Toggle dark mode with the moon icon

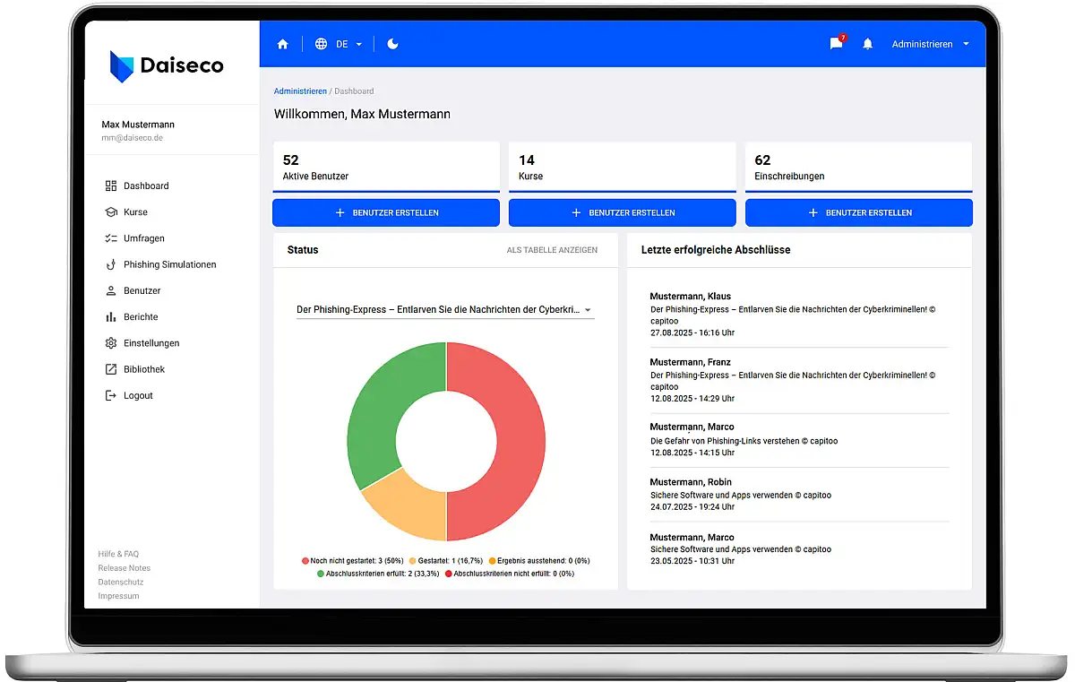pyautogui.click(x=392, y=44)
